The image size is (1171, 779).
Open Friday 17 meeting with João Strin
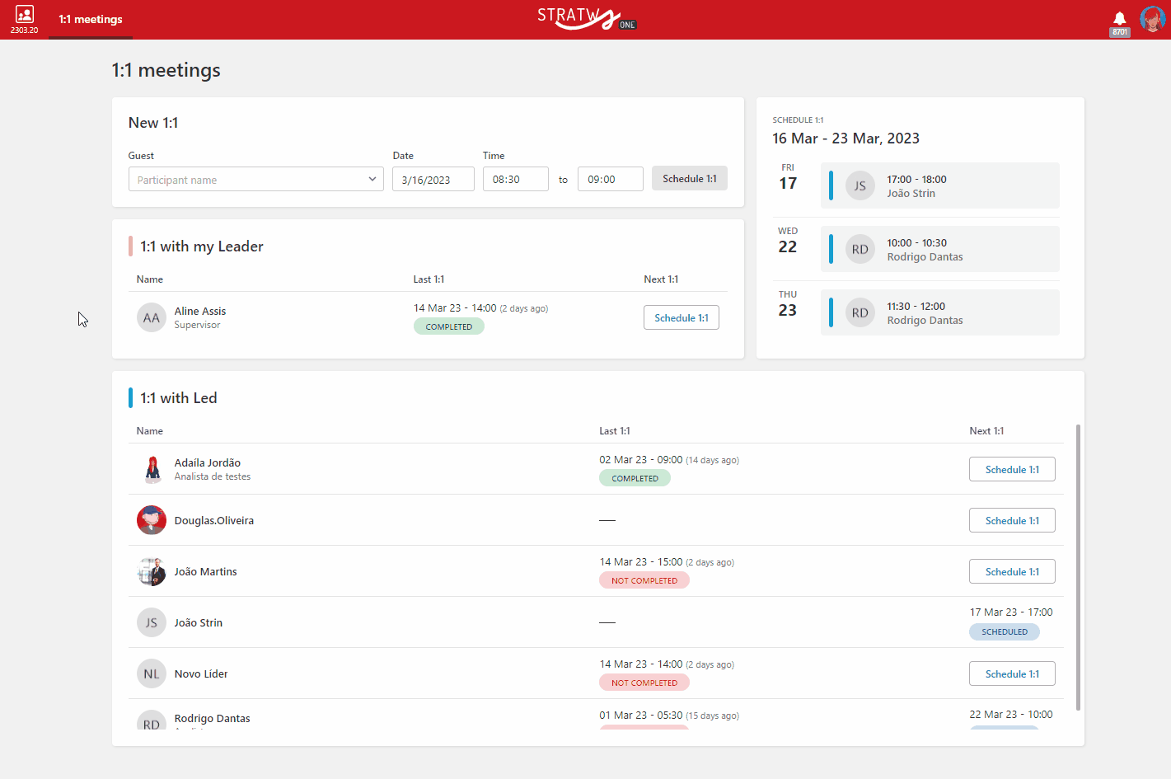point(940,185)
